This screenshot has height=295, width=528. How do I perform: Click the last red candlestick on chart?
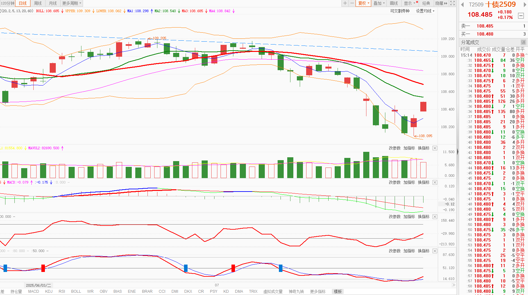423,107
